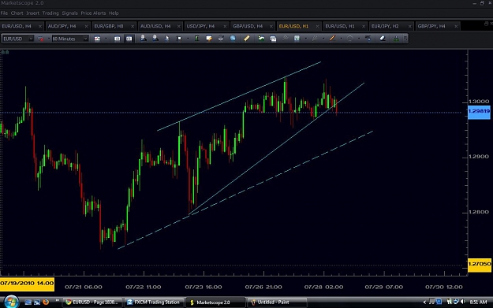Click the yellow 07/19/2010 14:00 date label
Viewport: 493px width, 308px height.
[x=27, y=284]
